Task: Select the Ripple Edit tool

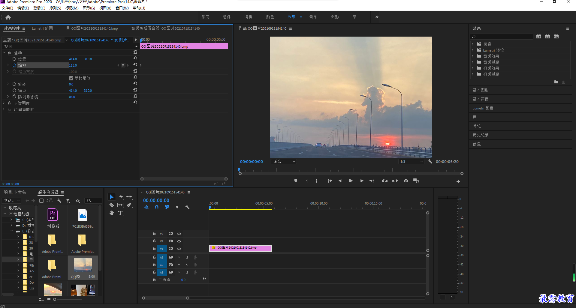Action: tap(129, 197)
